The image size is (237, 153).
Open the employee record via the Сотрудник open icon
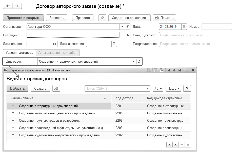pos(128,35)
